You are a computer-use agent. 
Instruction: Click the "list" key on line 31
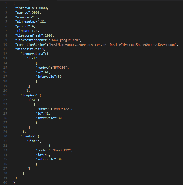[x=32, y=141]
